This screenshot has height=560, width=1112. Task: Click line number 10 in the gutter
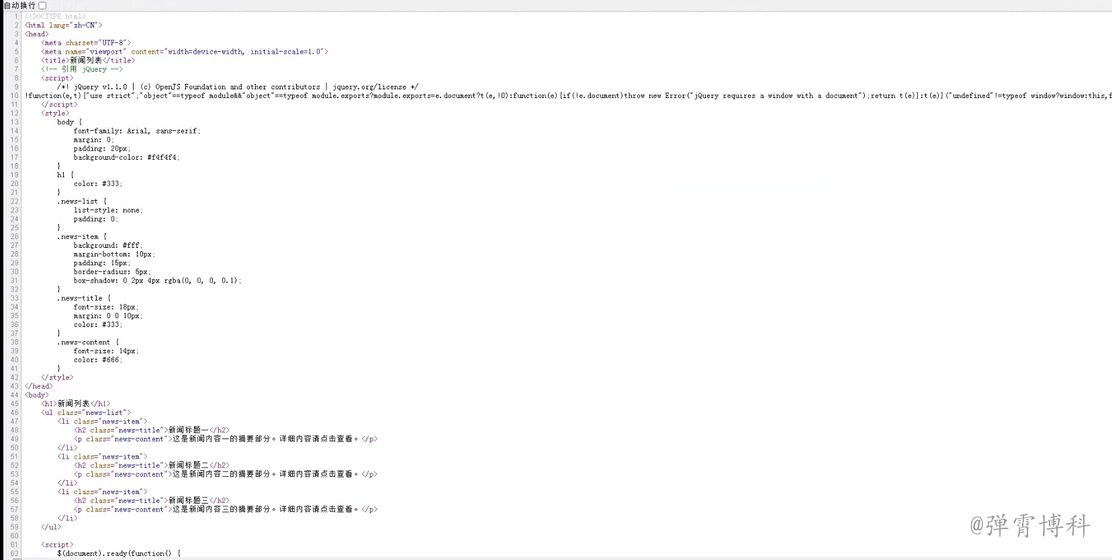click(15, 95)
